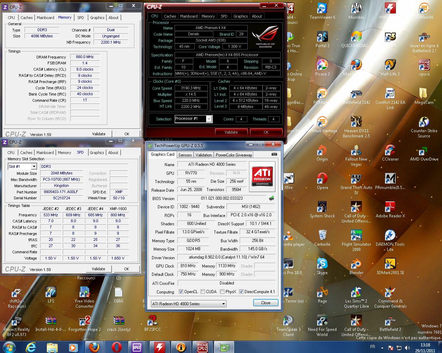Toggle the PhysX checkbox in GPU-Z
This screenshot has width=442, height=353.
pos(222,292)
